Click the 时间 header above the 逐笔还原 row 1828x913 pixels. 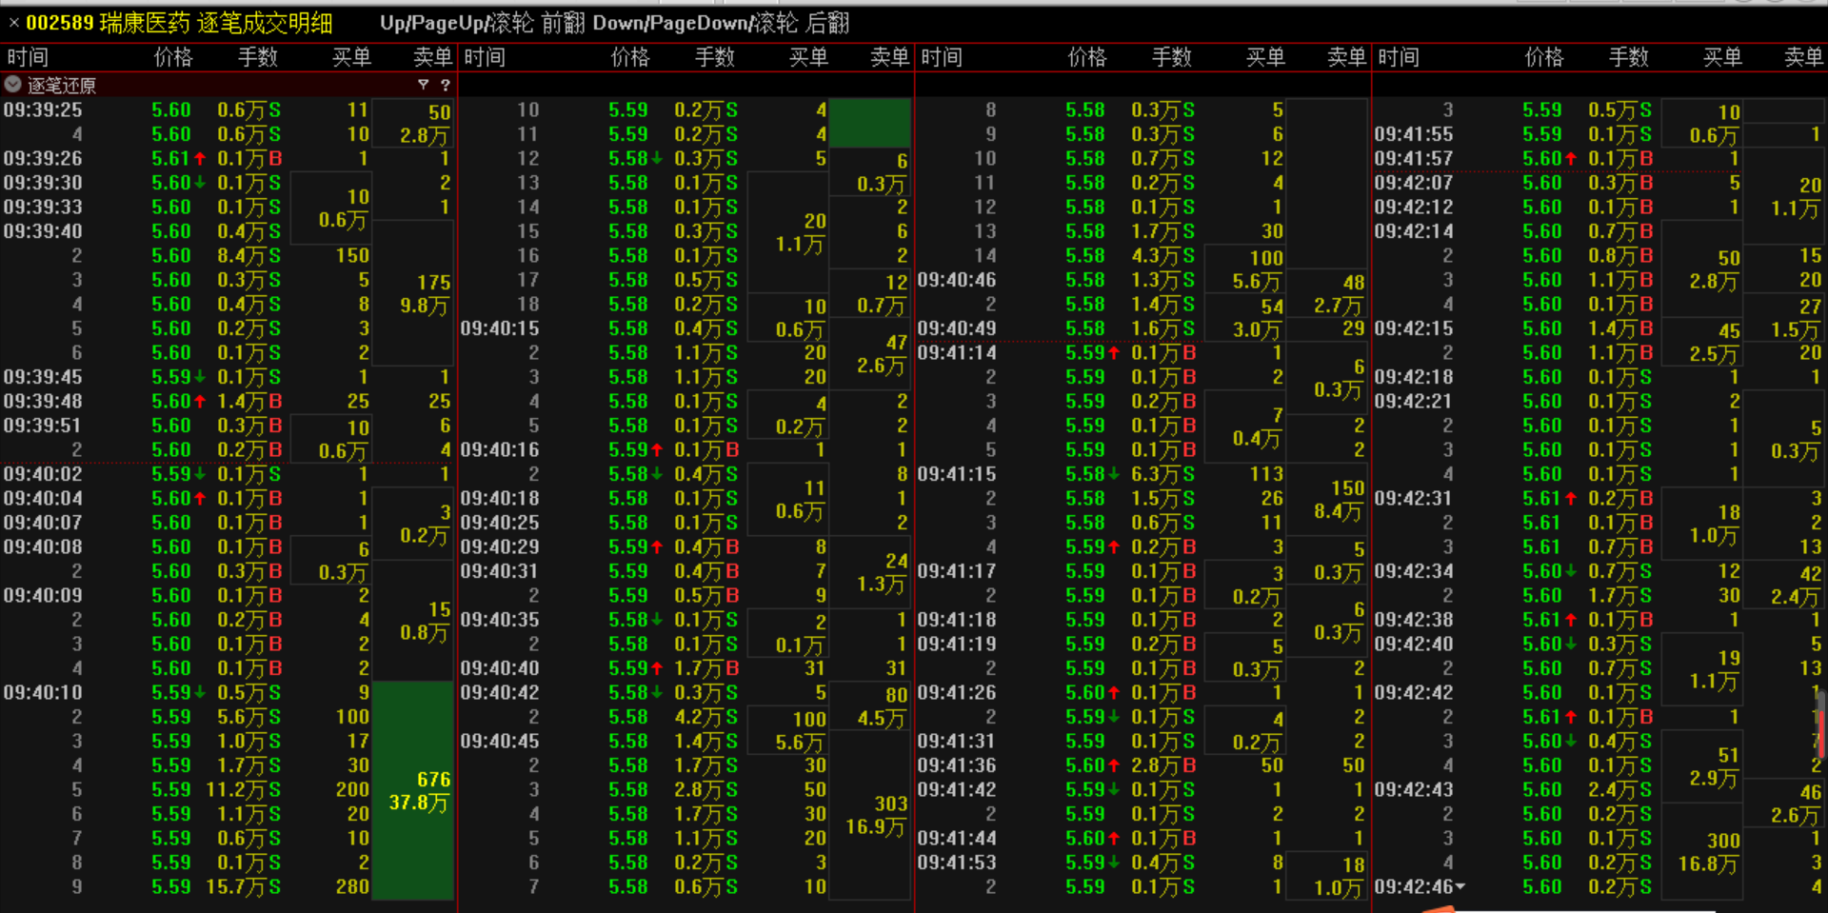click(x=28, y=57)
